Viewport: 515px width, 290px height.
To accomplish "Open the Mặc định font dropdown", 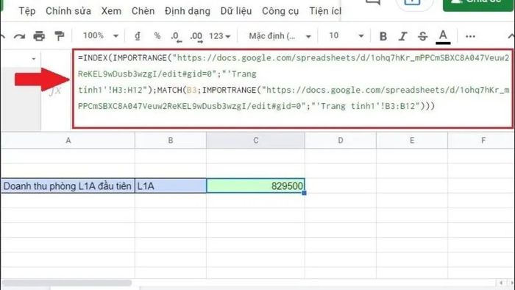I will 280,36.
